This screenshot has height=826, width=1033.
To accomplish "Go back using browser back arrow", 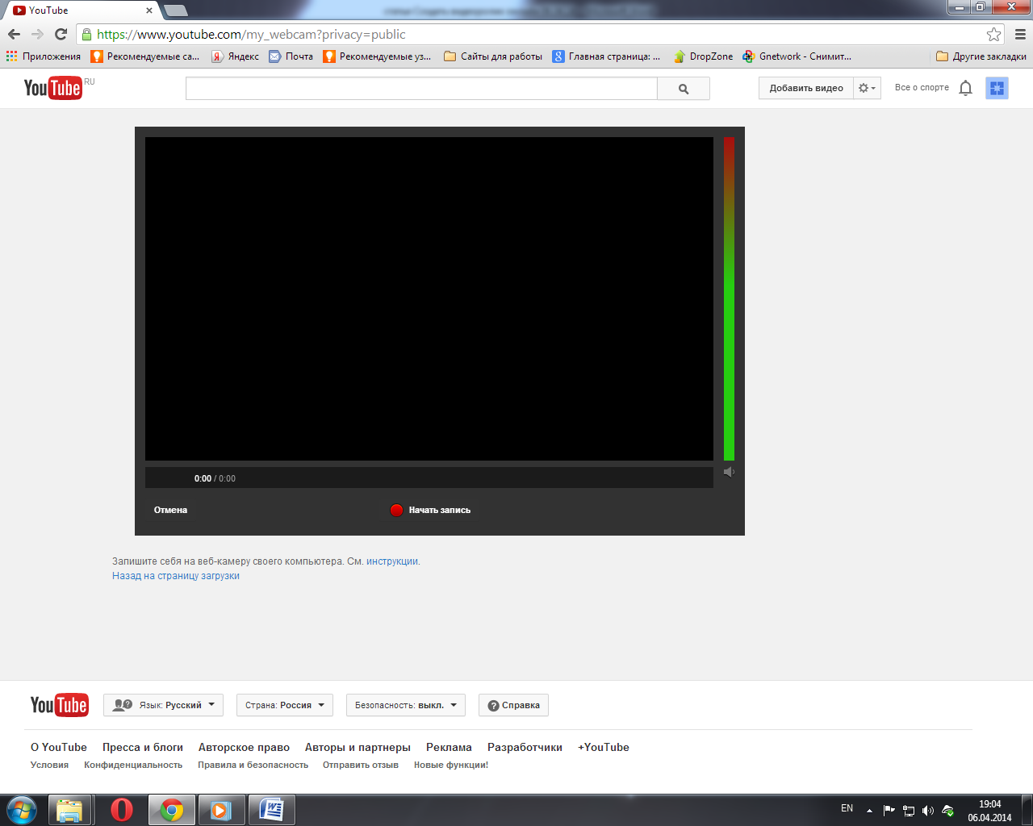I will click(14, 34).
